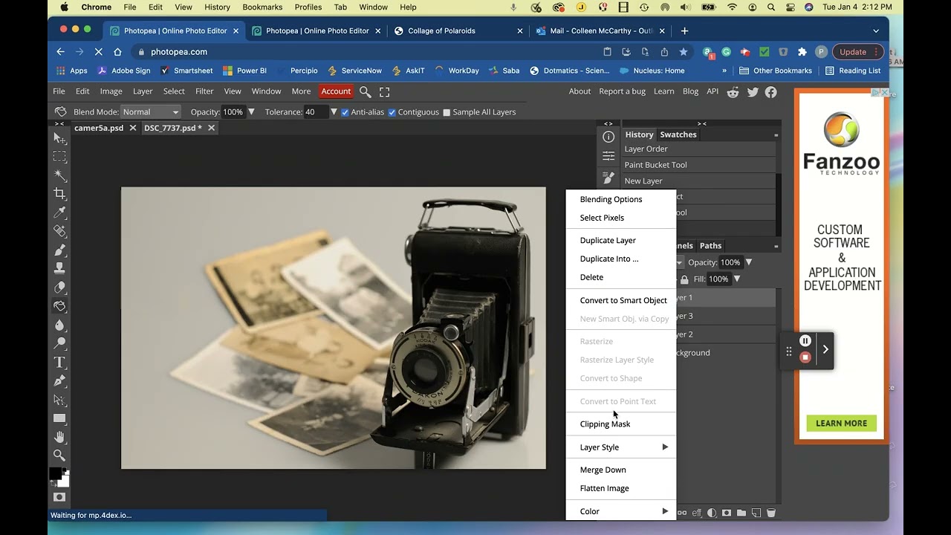Click the new layer icon
The height and width of the screenshot is (535, 951).
coord(756,513)
